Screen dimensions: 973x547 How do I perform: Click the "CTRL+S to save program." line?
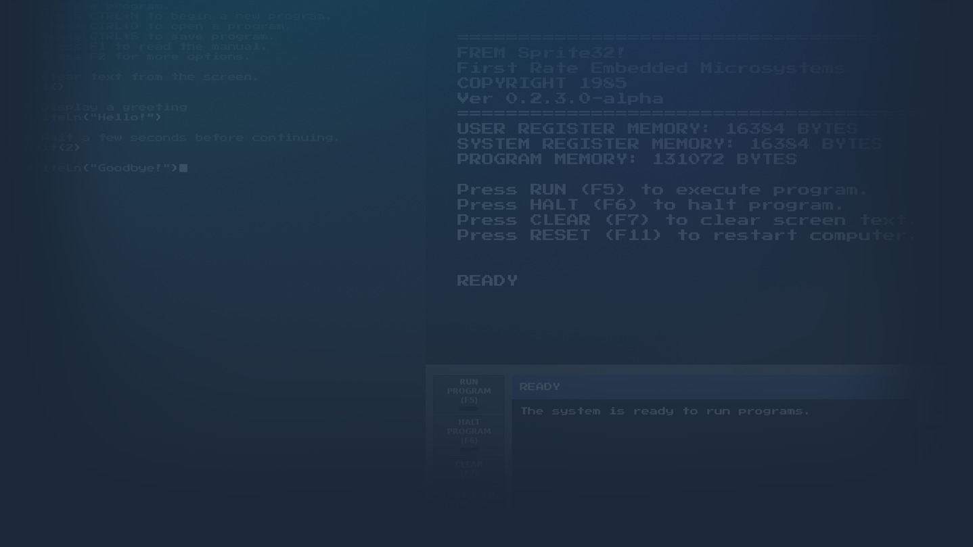[182, 37]
